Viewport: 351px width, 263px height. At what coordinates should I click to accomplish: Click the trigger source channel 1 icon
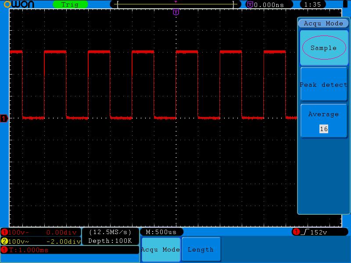click(x=296, y=232)
